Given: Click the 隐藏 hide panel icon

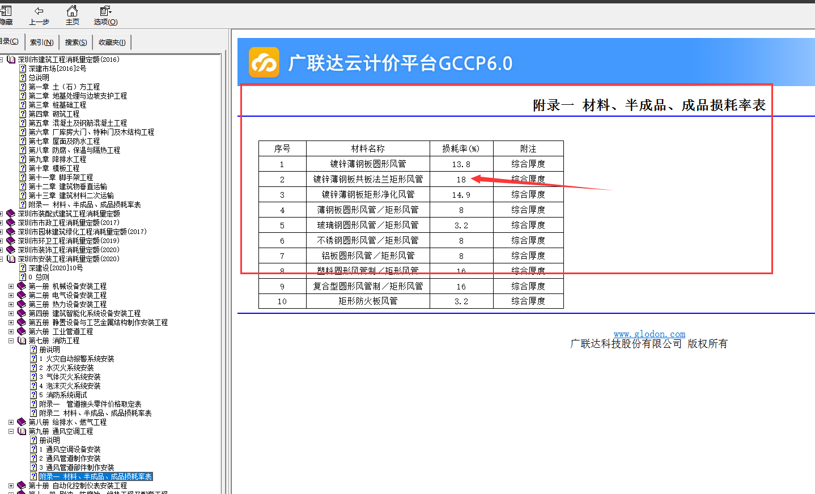Looking at the screenshot, I should click(6, 11).
